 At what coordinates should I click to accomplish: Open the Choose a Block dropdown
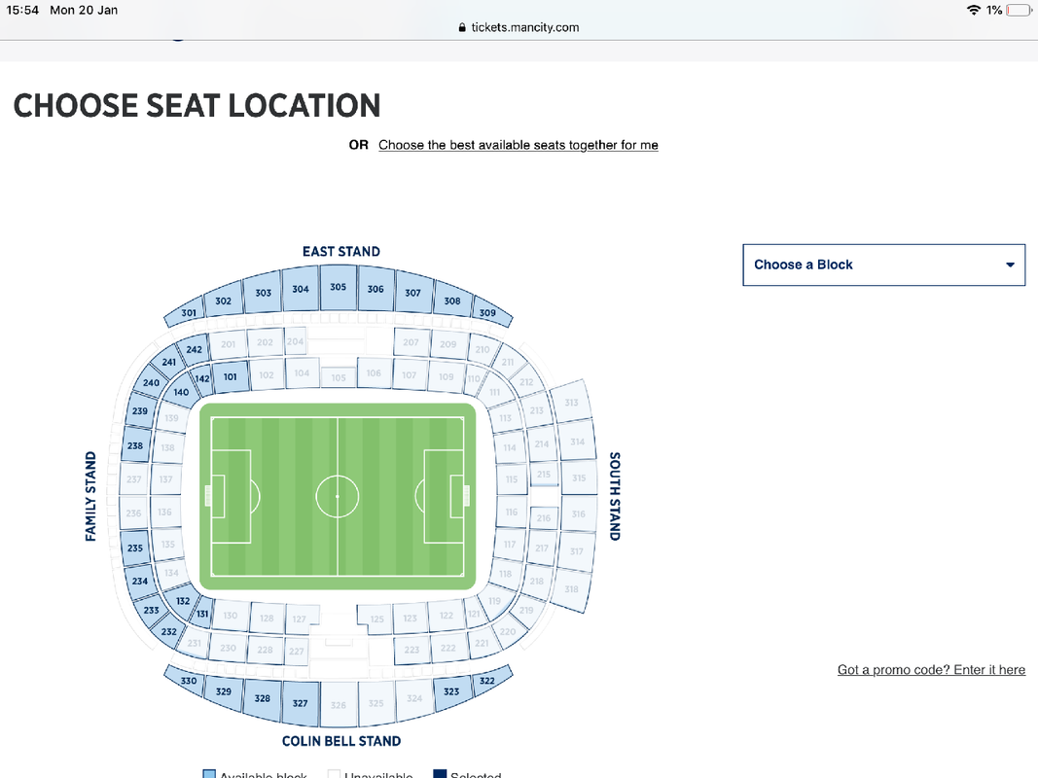coord(883,265)
